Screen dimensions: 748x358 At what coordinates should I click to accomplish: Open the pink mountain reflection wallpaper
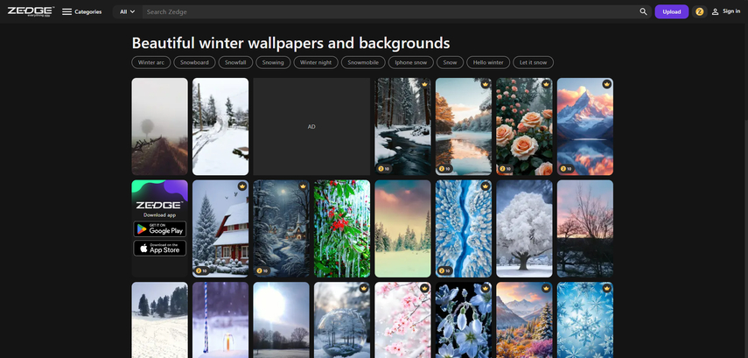coord(585,127)
